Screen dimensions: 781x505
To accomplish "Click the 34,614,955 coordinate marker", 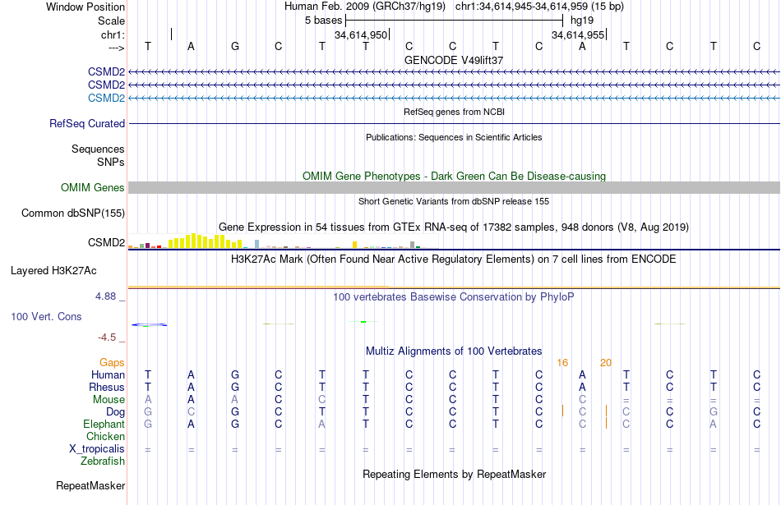I will click(x=578, y=34).
